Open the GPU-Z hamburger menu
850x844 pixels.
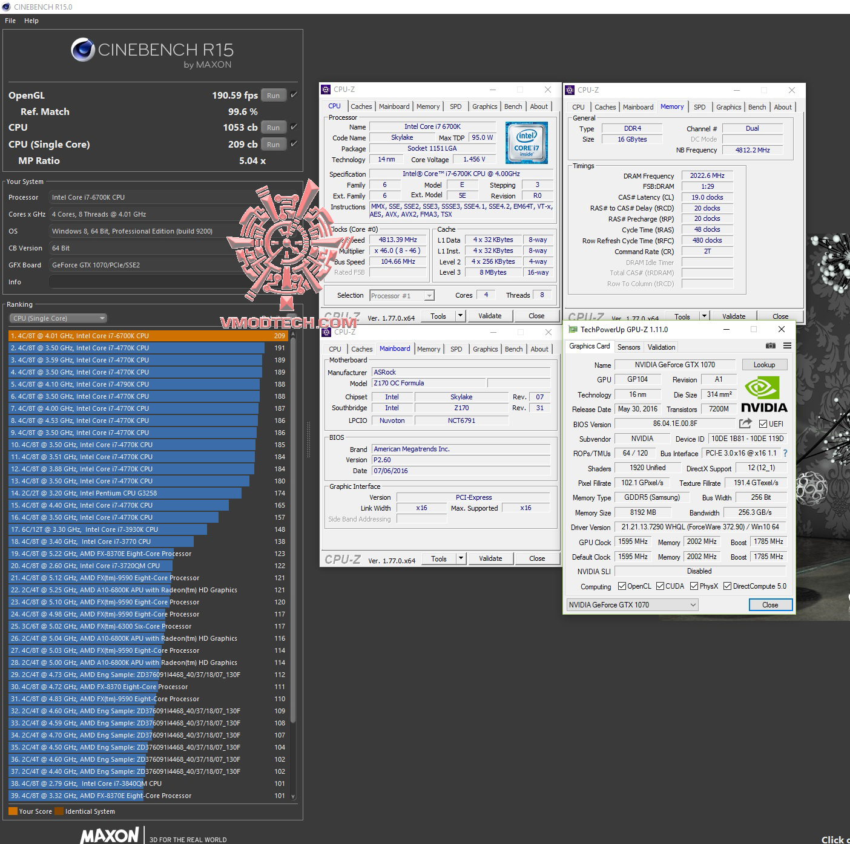pyautogui.click(x=786, y=345)
